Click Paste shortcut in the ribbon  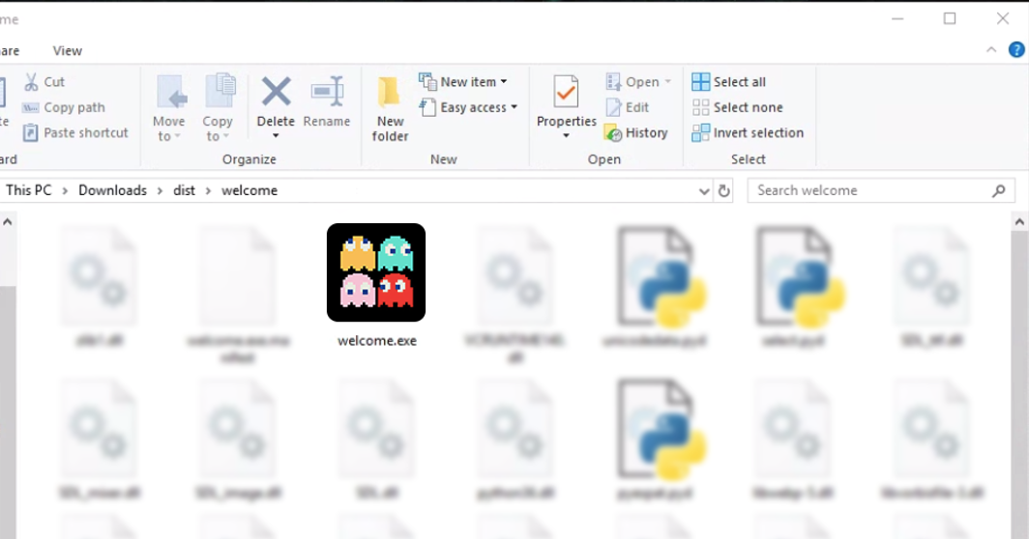(x=75, y=133)
